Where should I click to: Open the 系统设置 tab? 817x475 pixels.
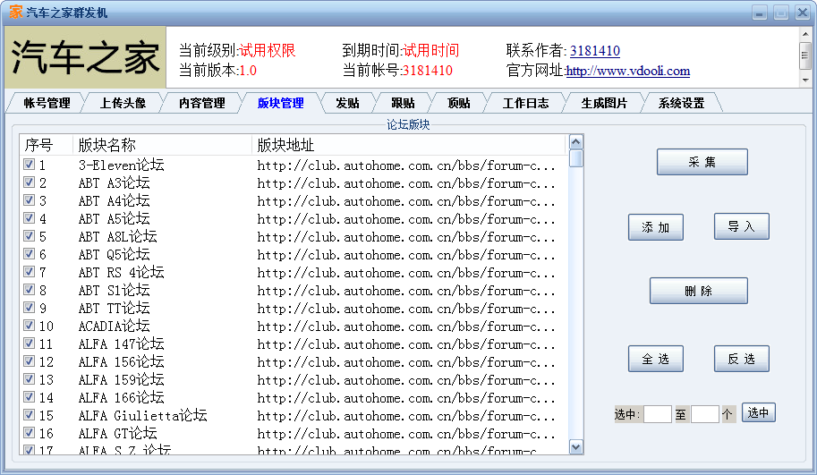coord(681,103)
